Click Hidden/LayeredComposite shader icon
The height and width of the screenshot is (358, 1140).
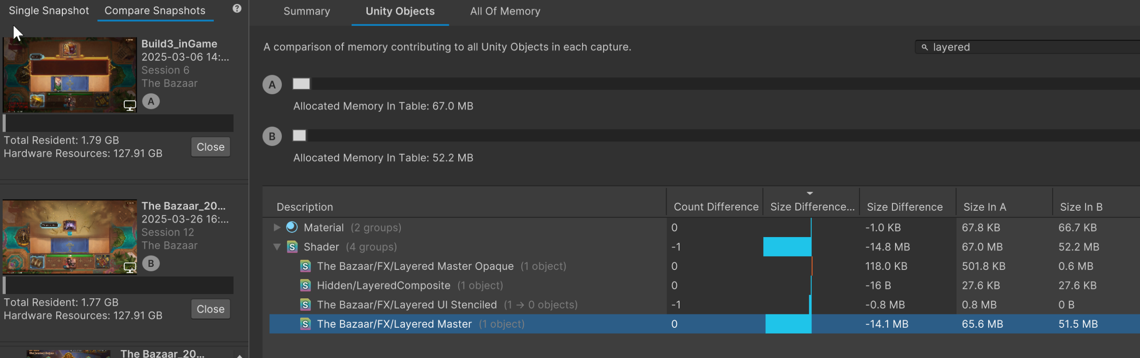pyautogui.click(x=305, y=286)
